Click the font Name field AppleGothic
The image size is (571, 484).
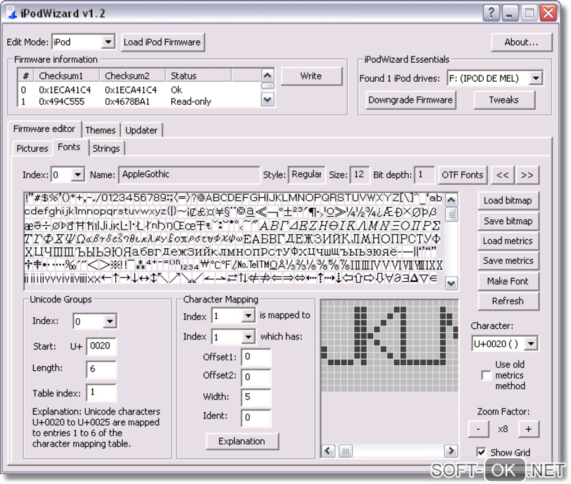pyautogui.click(x=189, y=175)
